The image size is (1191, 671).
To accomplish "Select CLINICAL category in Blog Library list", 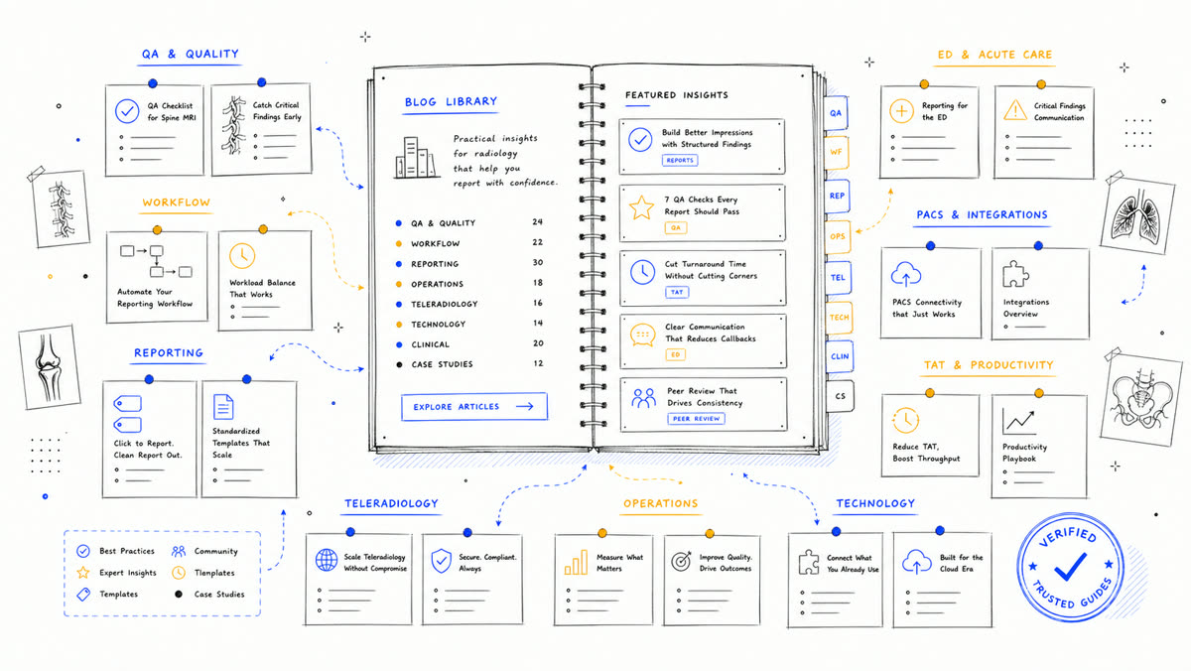I will point(469,344).
